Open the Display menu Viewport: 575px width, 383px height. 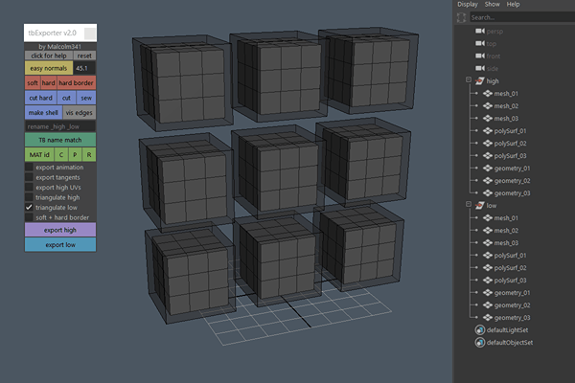(x=467, y=5)
